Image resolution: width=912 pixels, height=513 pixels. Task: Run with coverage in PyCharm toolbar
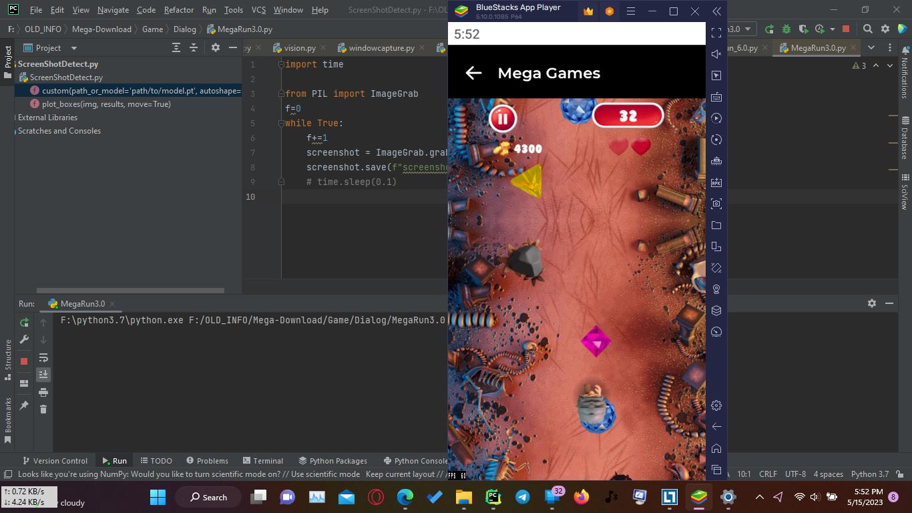tap(803, 29)
